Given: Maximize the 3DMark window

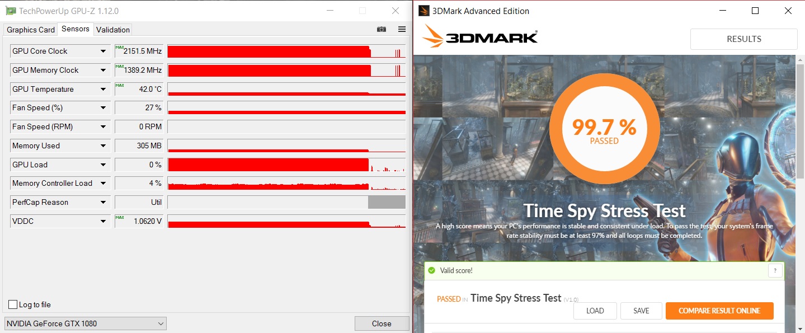Looking at the screenshot, I should [755, 11].
